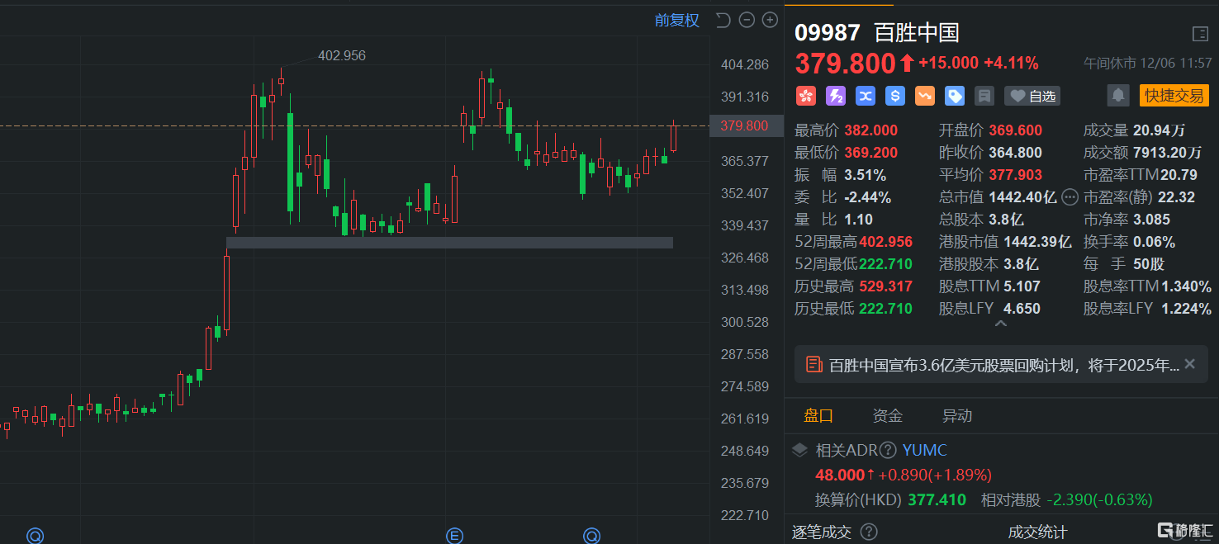
Task: Click the 最低价 value 369.200
Action: (870, 153)
